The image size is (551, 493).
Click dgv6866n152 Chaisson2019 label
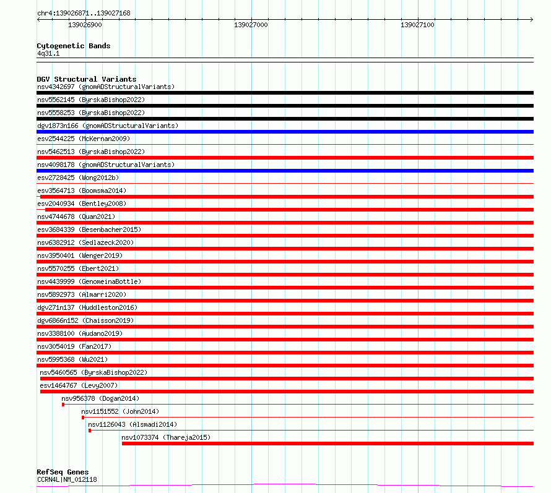pos(85,320)
